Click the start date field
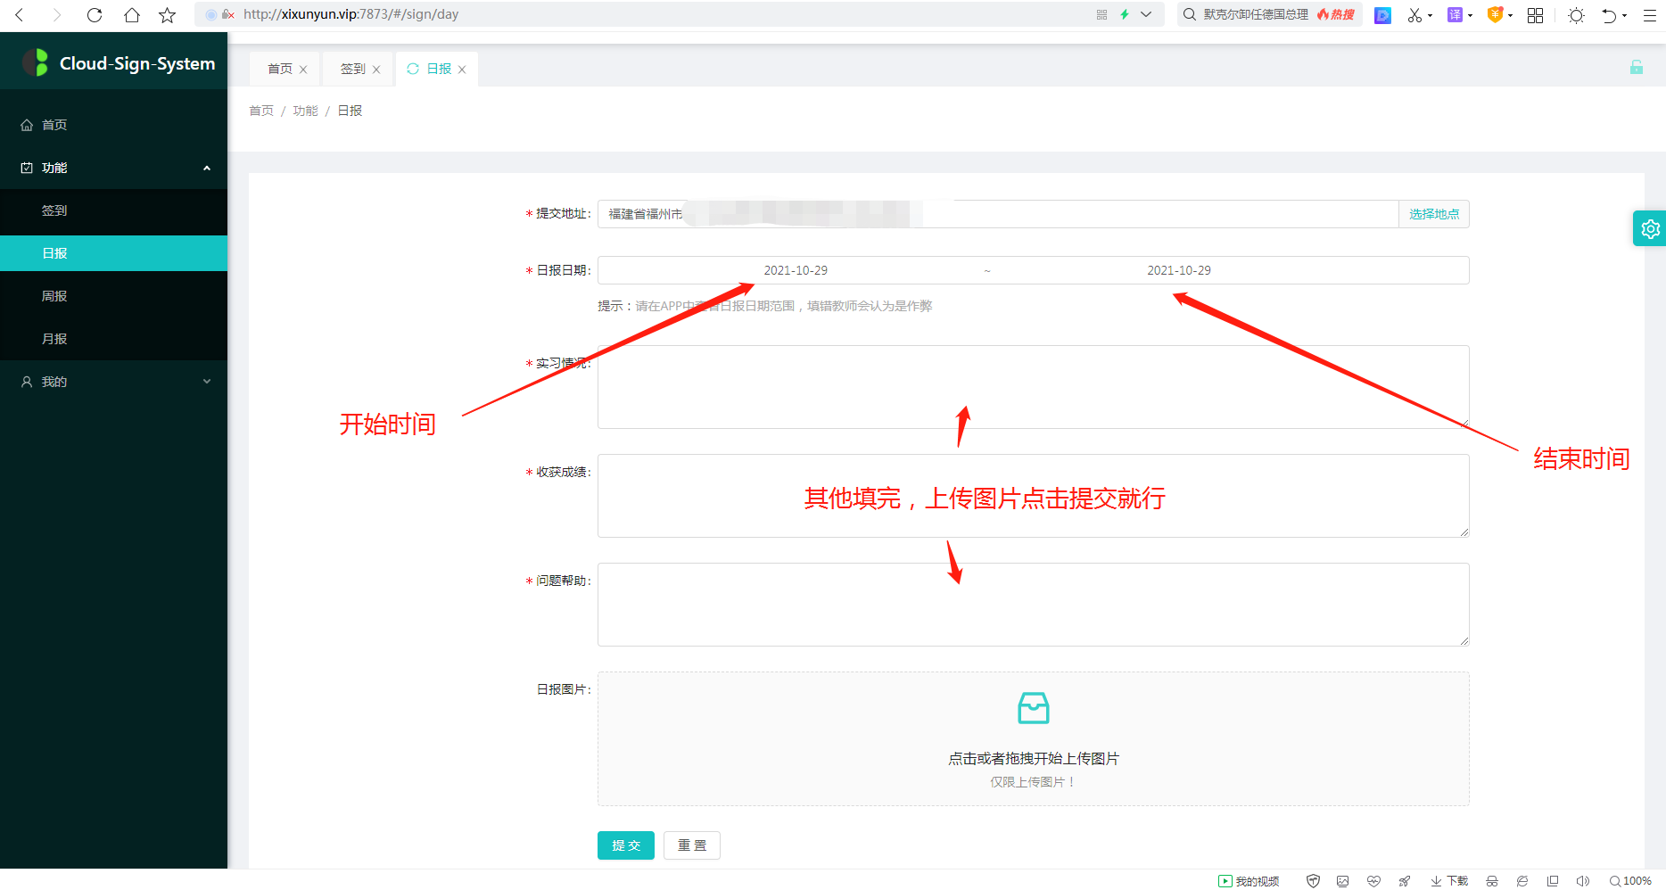The height and width of the screenshot is (890, 1666). 796,270
